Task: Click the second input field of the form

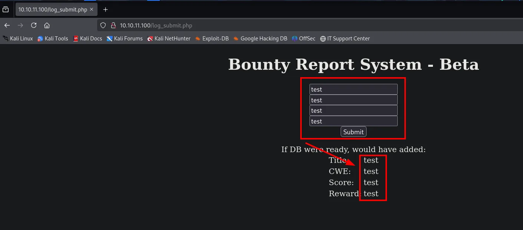Action: 354,100
